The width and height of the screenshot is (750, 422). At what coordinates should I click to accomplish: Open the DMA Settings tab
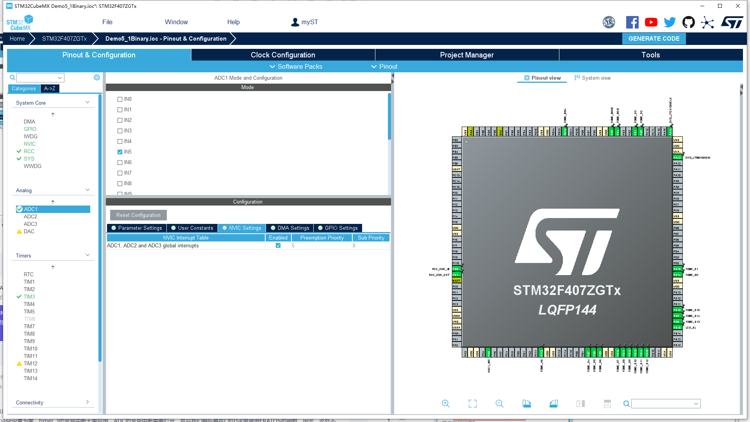click(x=290, y=228)
